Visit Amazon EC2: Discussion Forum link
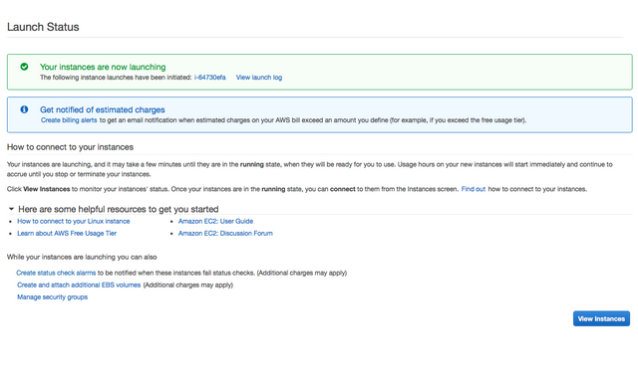Viewport: 638px width, 383px height. [x=225, y=234]
